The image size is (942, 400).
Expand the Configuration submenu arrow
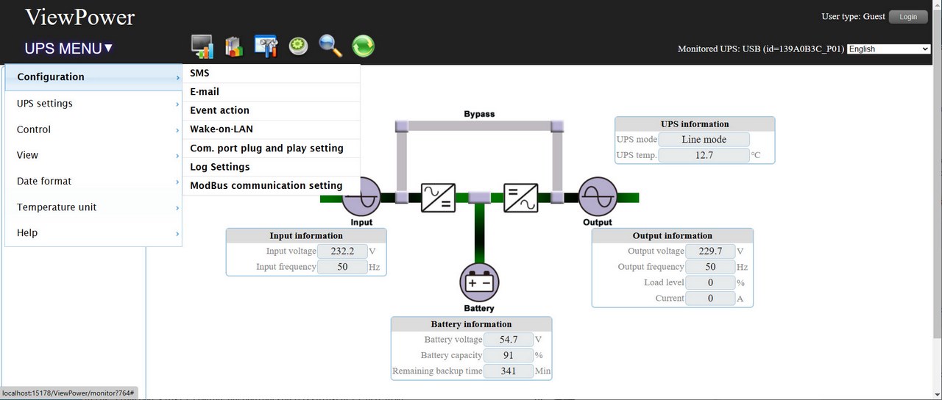click(177, 77)
